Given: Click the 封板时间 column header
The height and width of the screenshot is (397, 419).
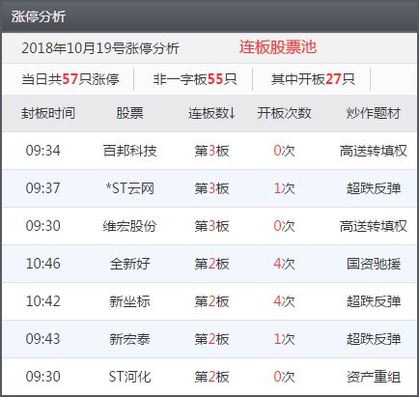Looking at the screenshot, I should tap(48, 113).
